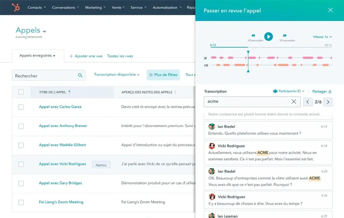Click the Plus de filtres button
The height and width of the screenshot is (218, 344).
tap(163, 75)
